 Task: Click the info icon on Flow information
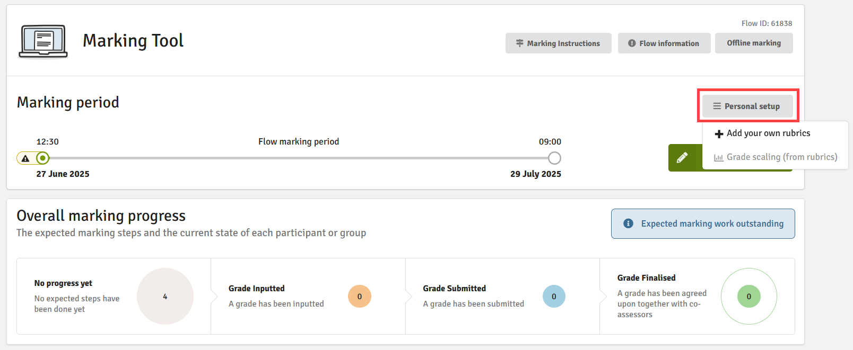[632, 43]
